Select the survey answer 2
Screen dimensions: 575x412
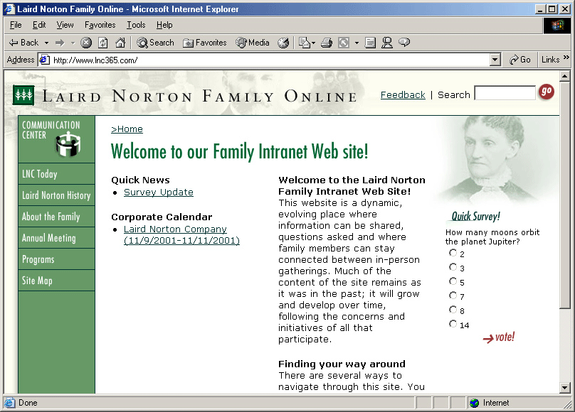tap(453, 253)
